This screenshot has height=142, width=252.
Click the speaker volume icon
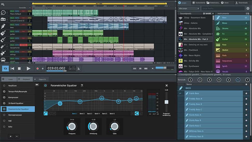pos(153,69)
